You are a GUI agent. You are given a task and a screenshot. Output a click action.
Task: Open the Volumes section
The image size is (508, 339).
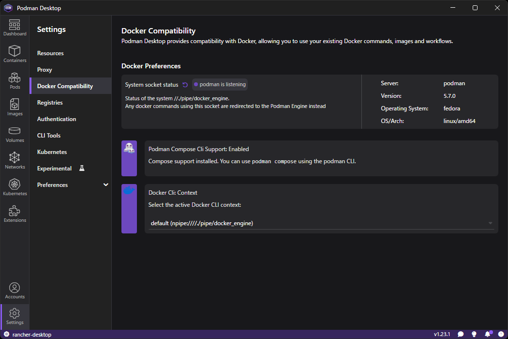point(15,134)
